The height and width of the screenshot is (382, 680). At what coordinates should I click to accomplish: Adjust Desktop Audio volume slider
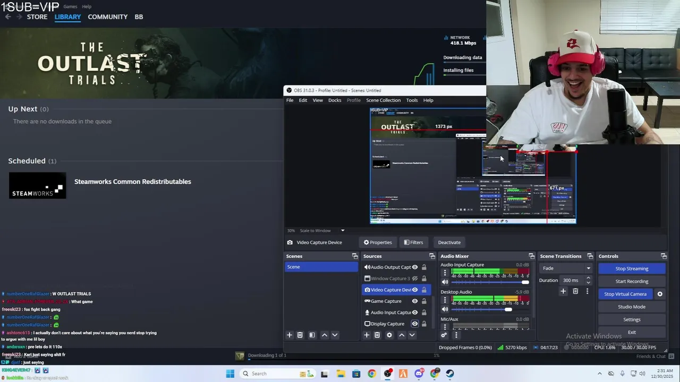pyautogui.click(x=490, y=309)
